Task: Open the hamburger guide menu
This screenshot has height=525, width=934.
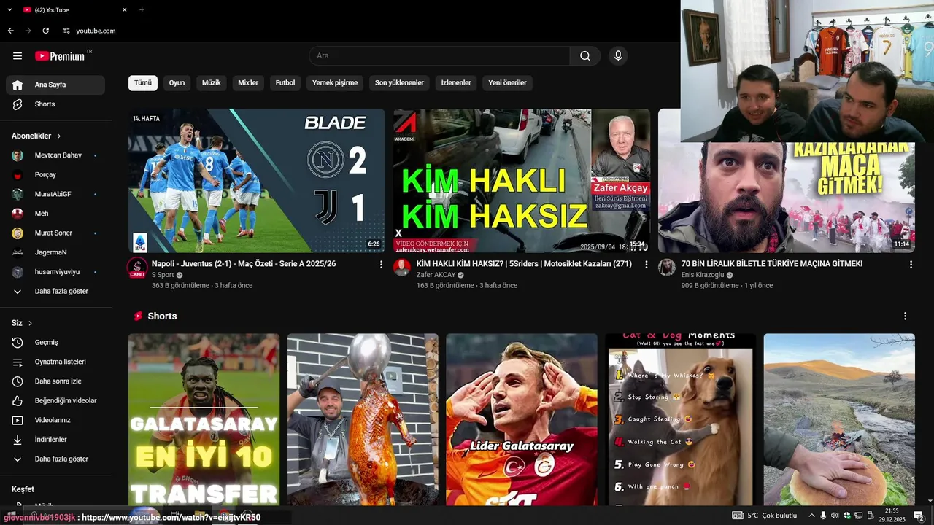Action: click(18, 56)
